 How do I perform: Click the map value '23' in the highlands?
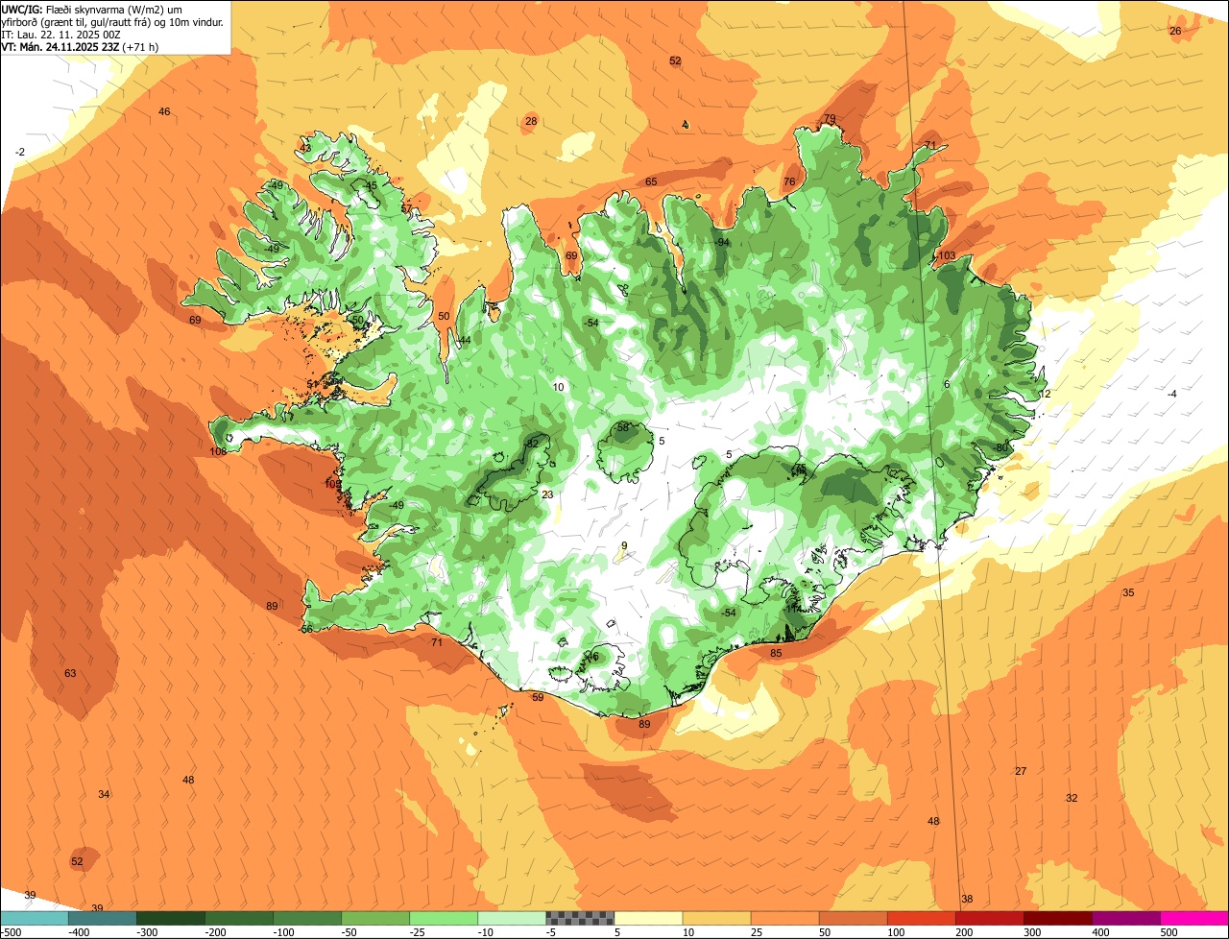(x=547, y=494)
